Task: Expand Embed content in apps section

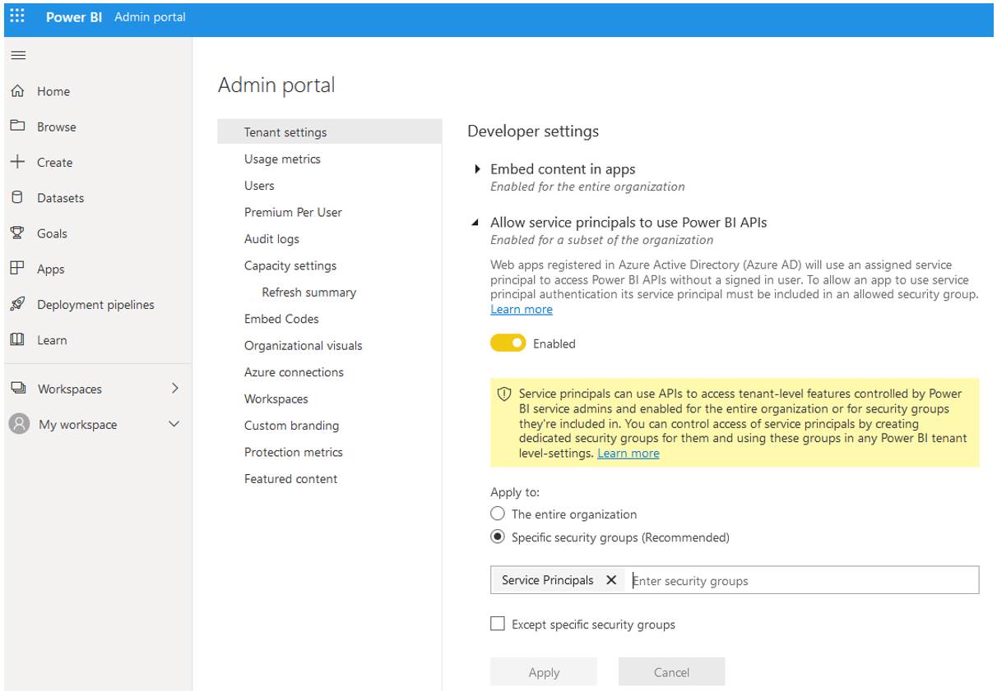Action: pyautogui.click(x=478, y=169)
